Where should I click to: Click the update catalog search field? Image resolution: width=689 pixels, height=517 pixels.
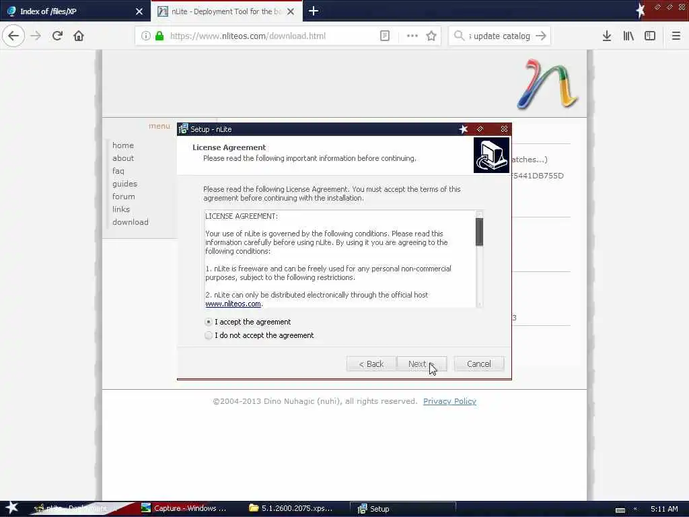500,36
